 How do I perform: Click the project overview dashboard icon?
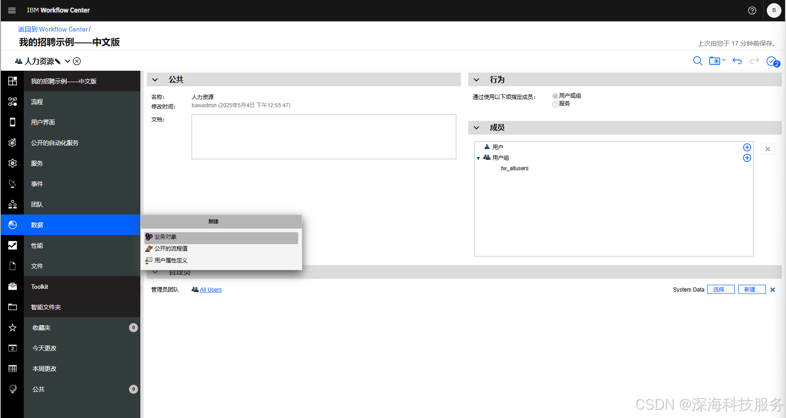(12, 81)
